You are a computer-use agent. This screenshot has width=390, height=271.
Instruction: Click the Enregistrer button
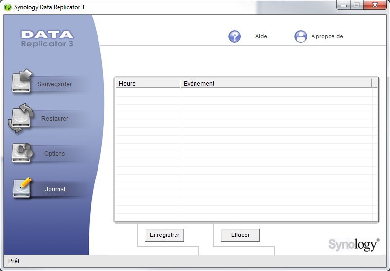pos(165,235)
